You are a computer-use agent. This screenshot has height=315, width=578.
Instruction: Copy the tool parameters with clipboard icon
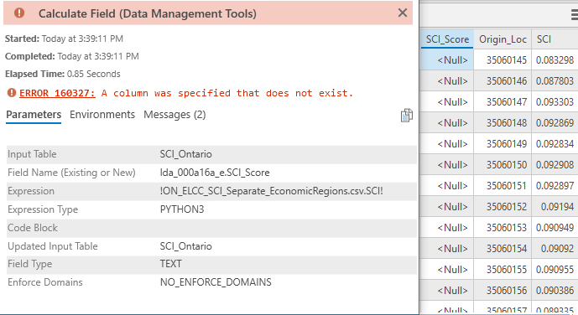(406, 116)
